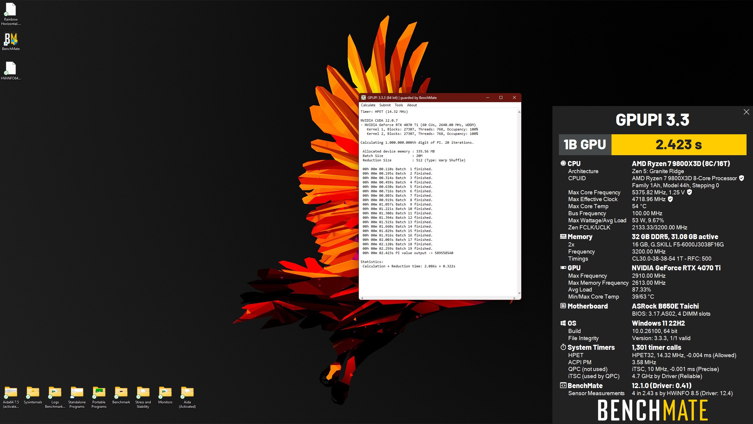Open the Benchmark folder

coord(121,395)
